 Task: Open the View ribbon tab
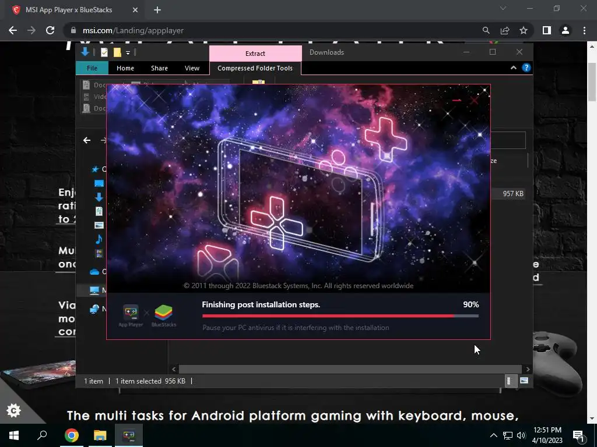192,68
